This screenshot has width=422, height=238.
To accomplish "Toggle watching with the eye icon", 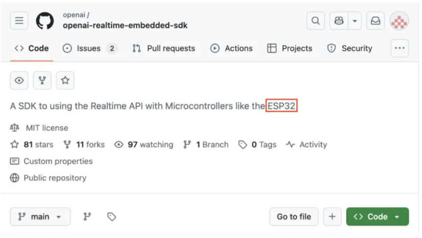I will (x=19, y=80).
